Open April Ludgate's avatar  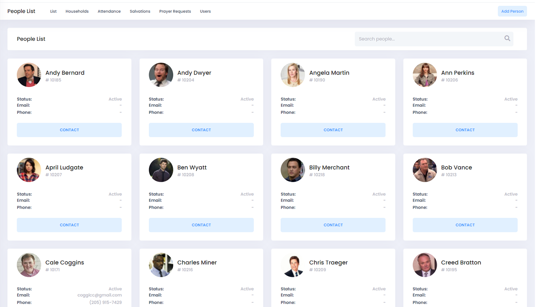[29, 170]
